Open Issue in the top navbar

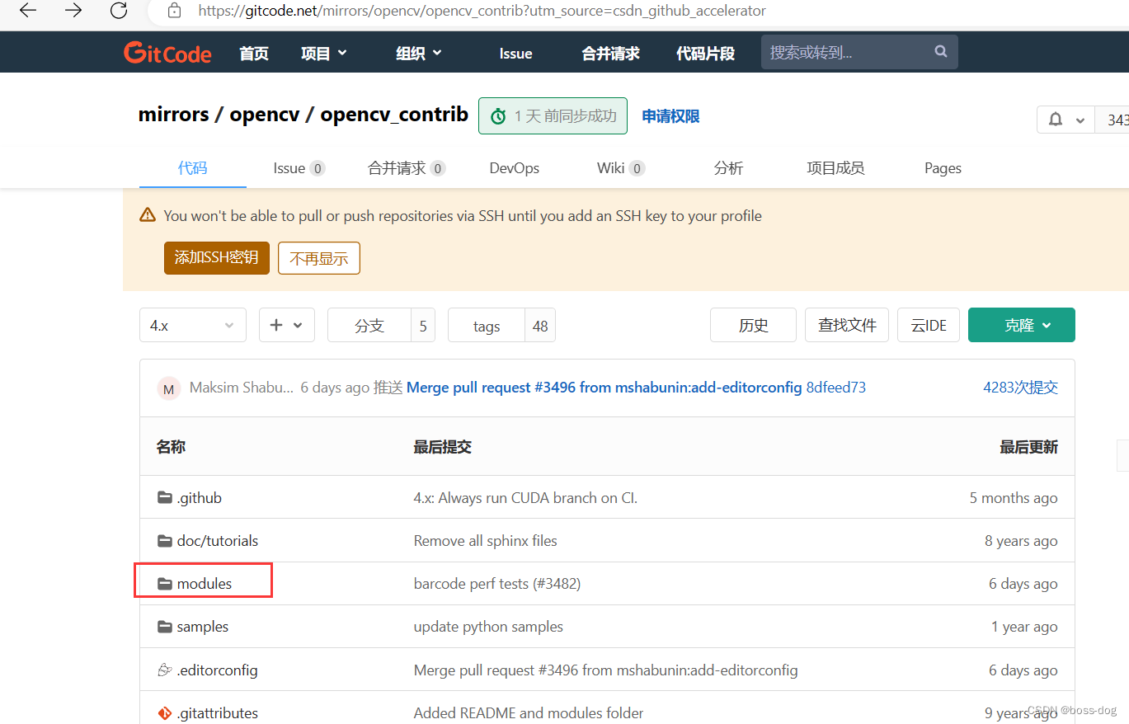(x=515, y=54)
